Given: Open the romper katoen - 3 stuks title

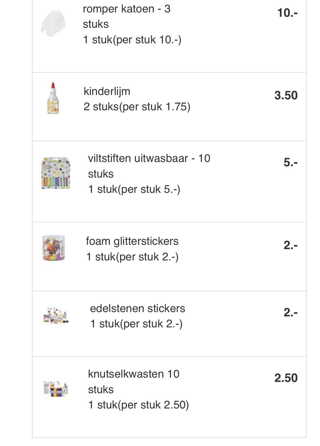Looking at the screenshot, I should point(126,16).
